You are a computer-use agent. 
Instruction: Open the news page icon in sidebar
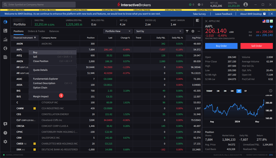[x=5, y=57]
